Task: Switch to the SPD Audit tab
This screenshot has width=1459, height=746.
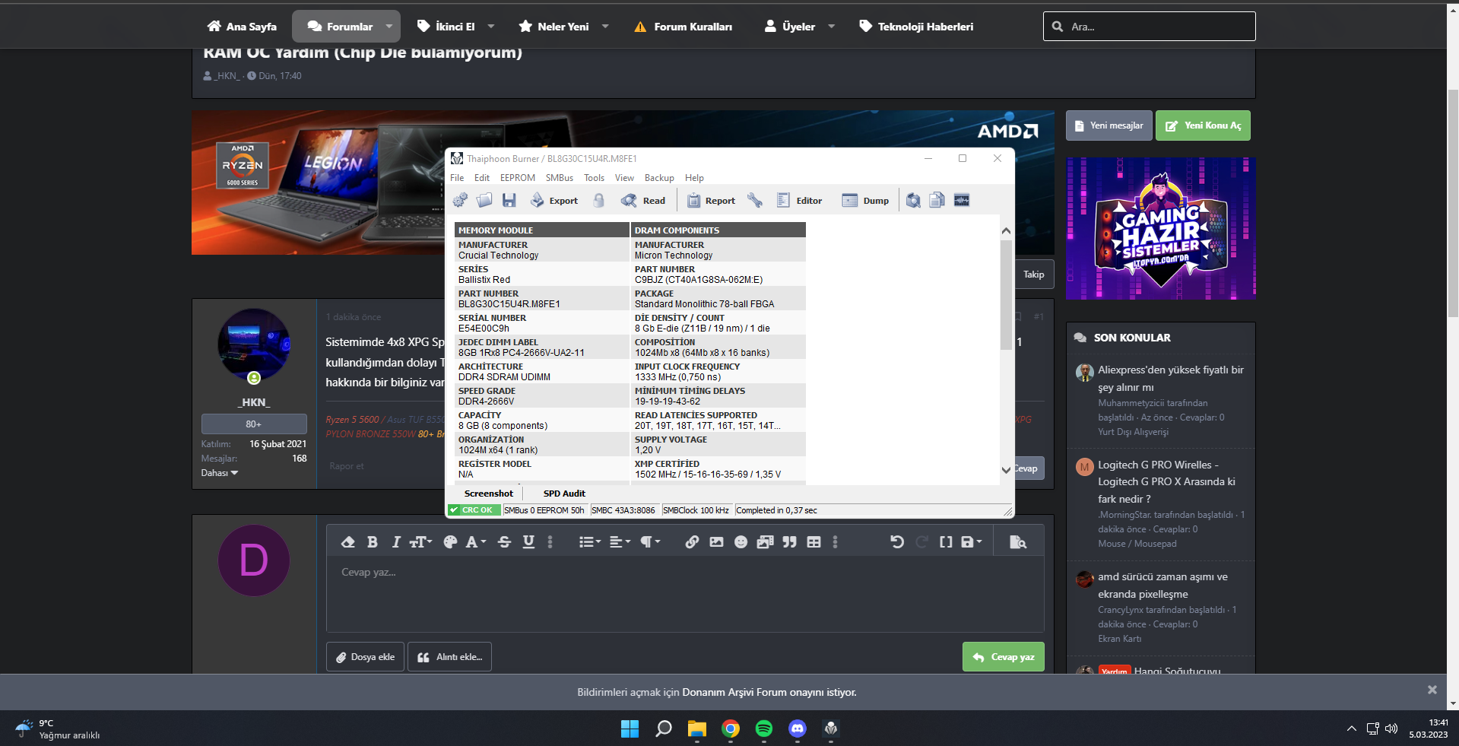Action: pyautogui.click(x=564, y=494)
